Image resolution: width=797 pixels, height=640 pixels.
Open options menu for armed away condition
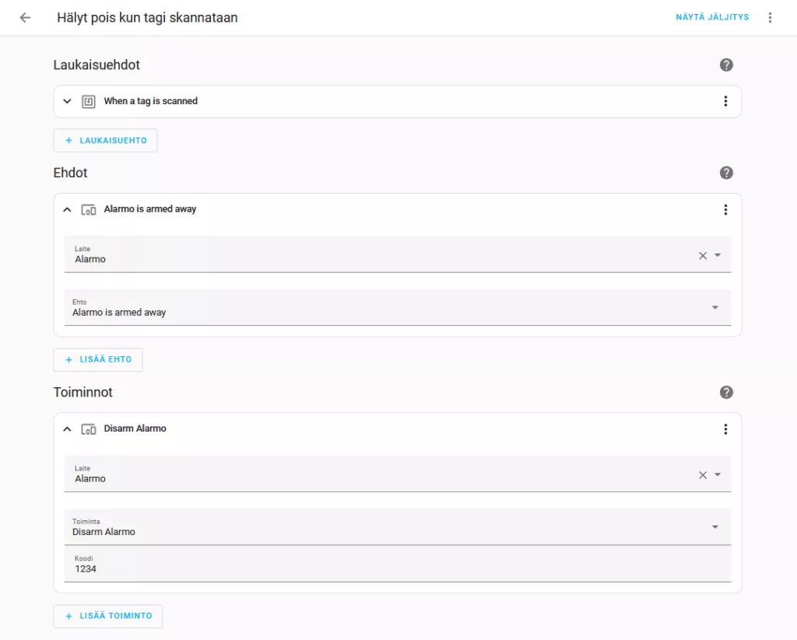tap(725, 210)
